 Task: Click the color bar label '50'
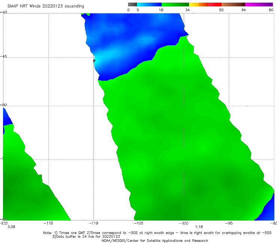[x=221, y=10]
